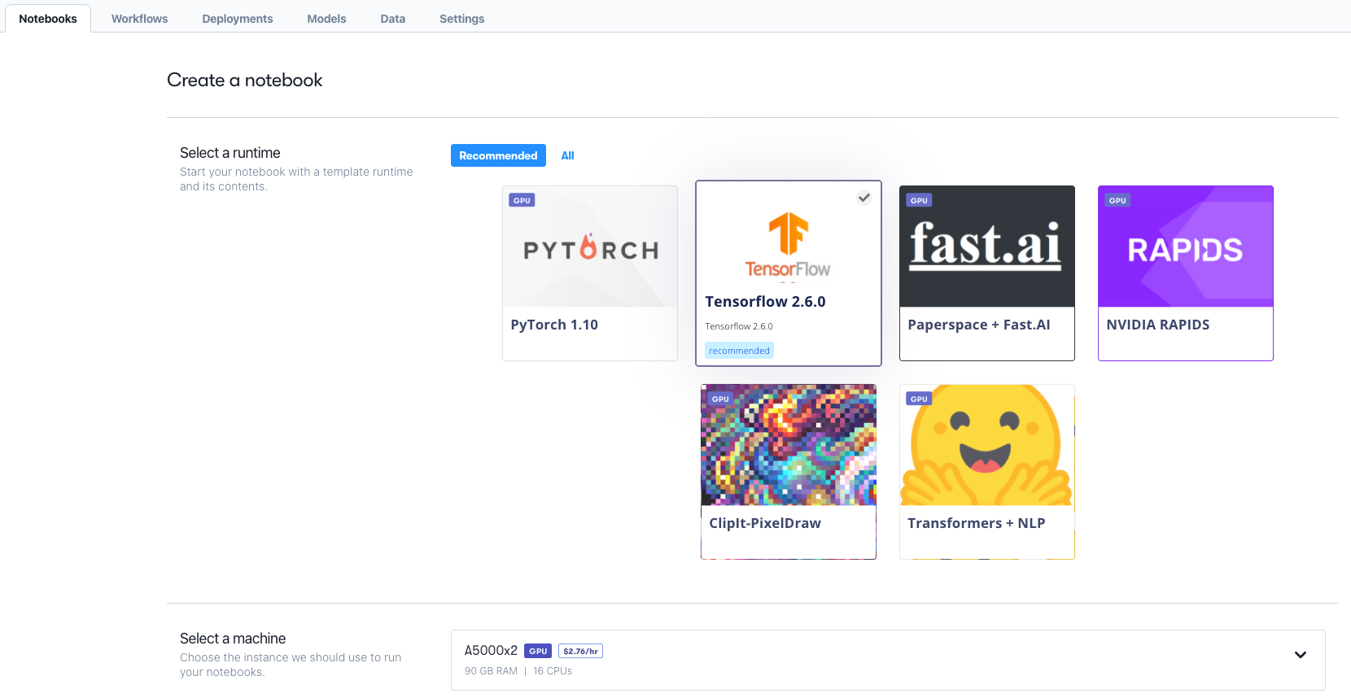Show All runtimes

[x=567, y=155]
